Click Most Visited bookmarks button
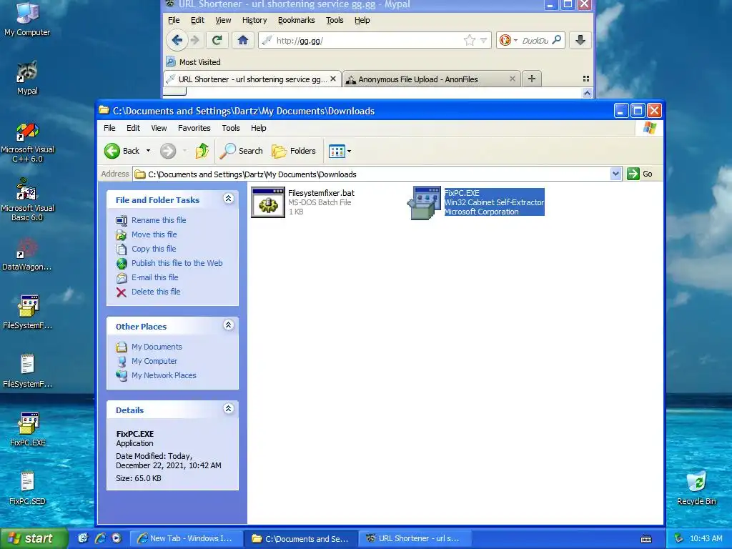The height and width of the screenshot is (549, 732). (x=193, y=62)
